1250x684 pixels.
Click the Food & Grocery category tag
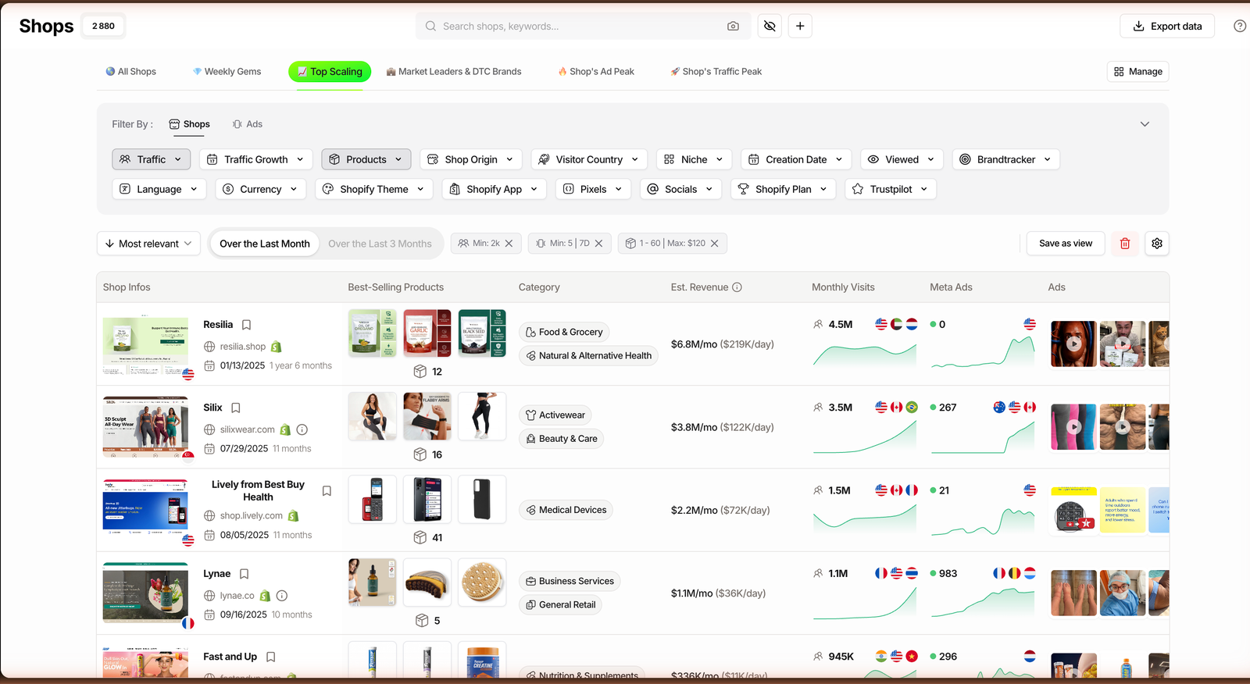coord(564,332)
